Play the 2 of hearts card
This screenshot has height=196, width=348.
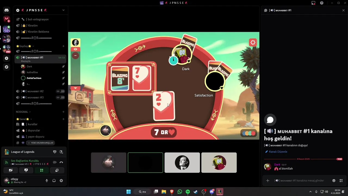click(x=164, y=106)
